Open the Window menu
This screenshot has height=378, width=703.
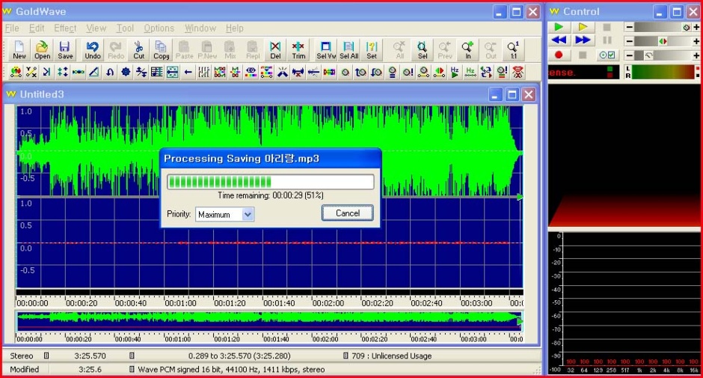200,28
